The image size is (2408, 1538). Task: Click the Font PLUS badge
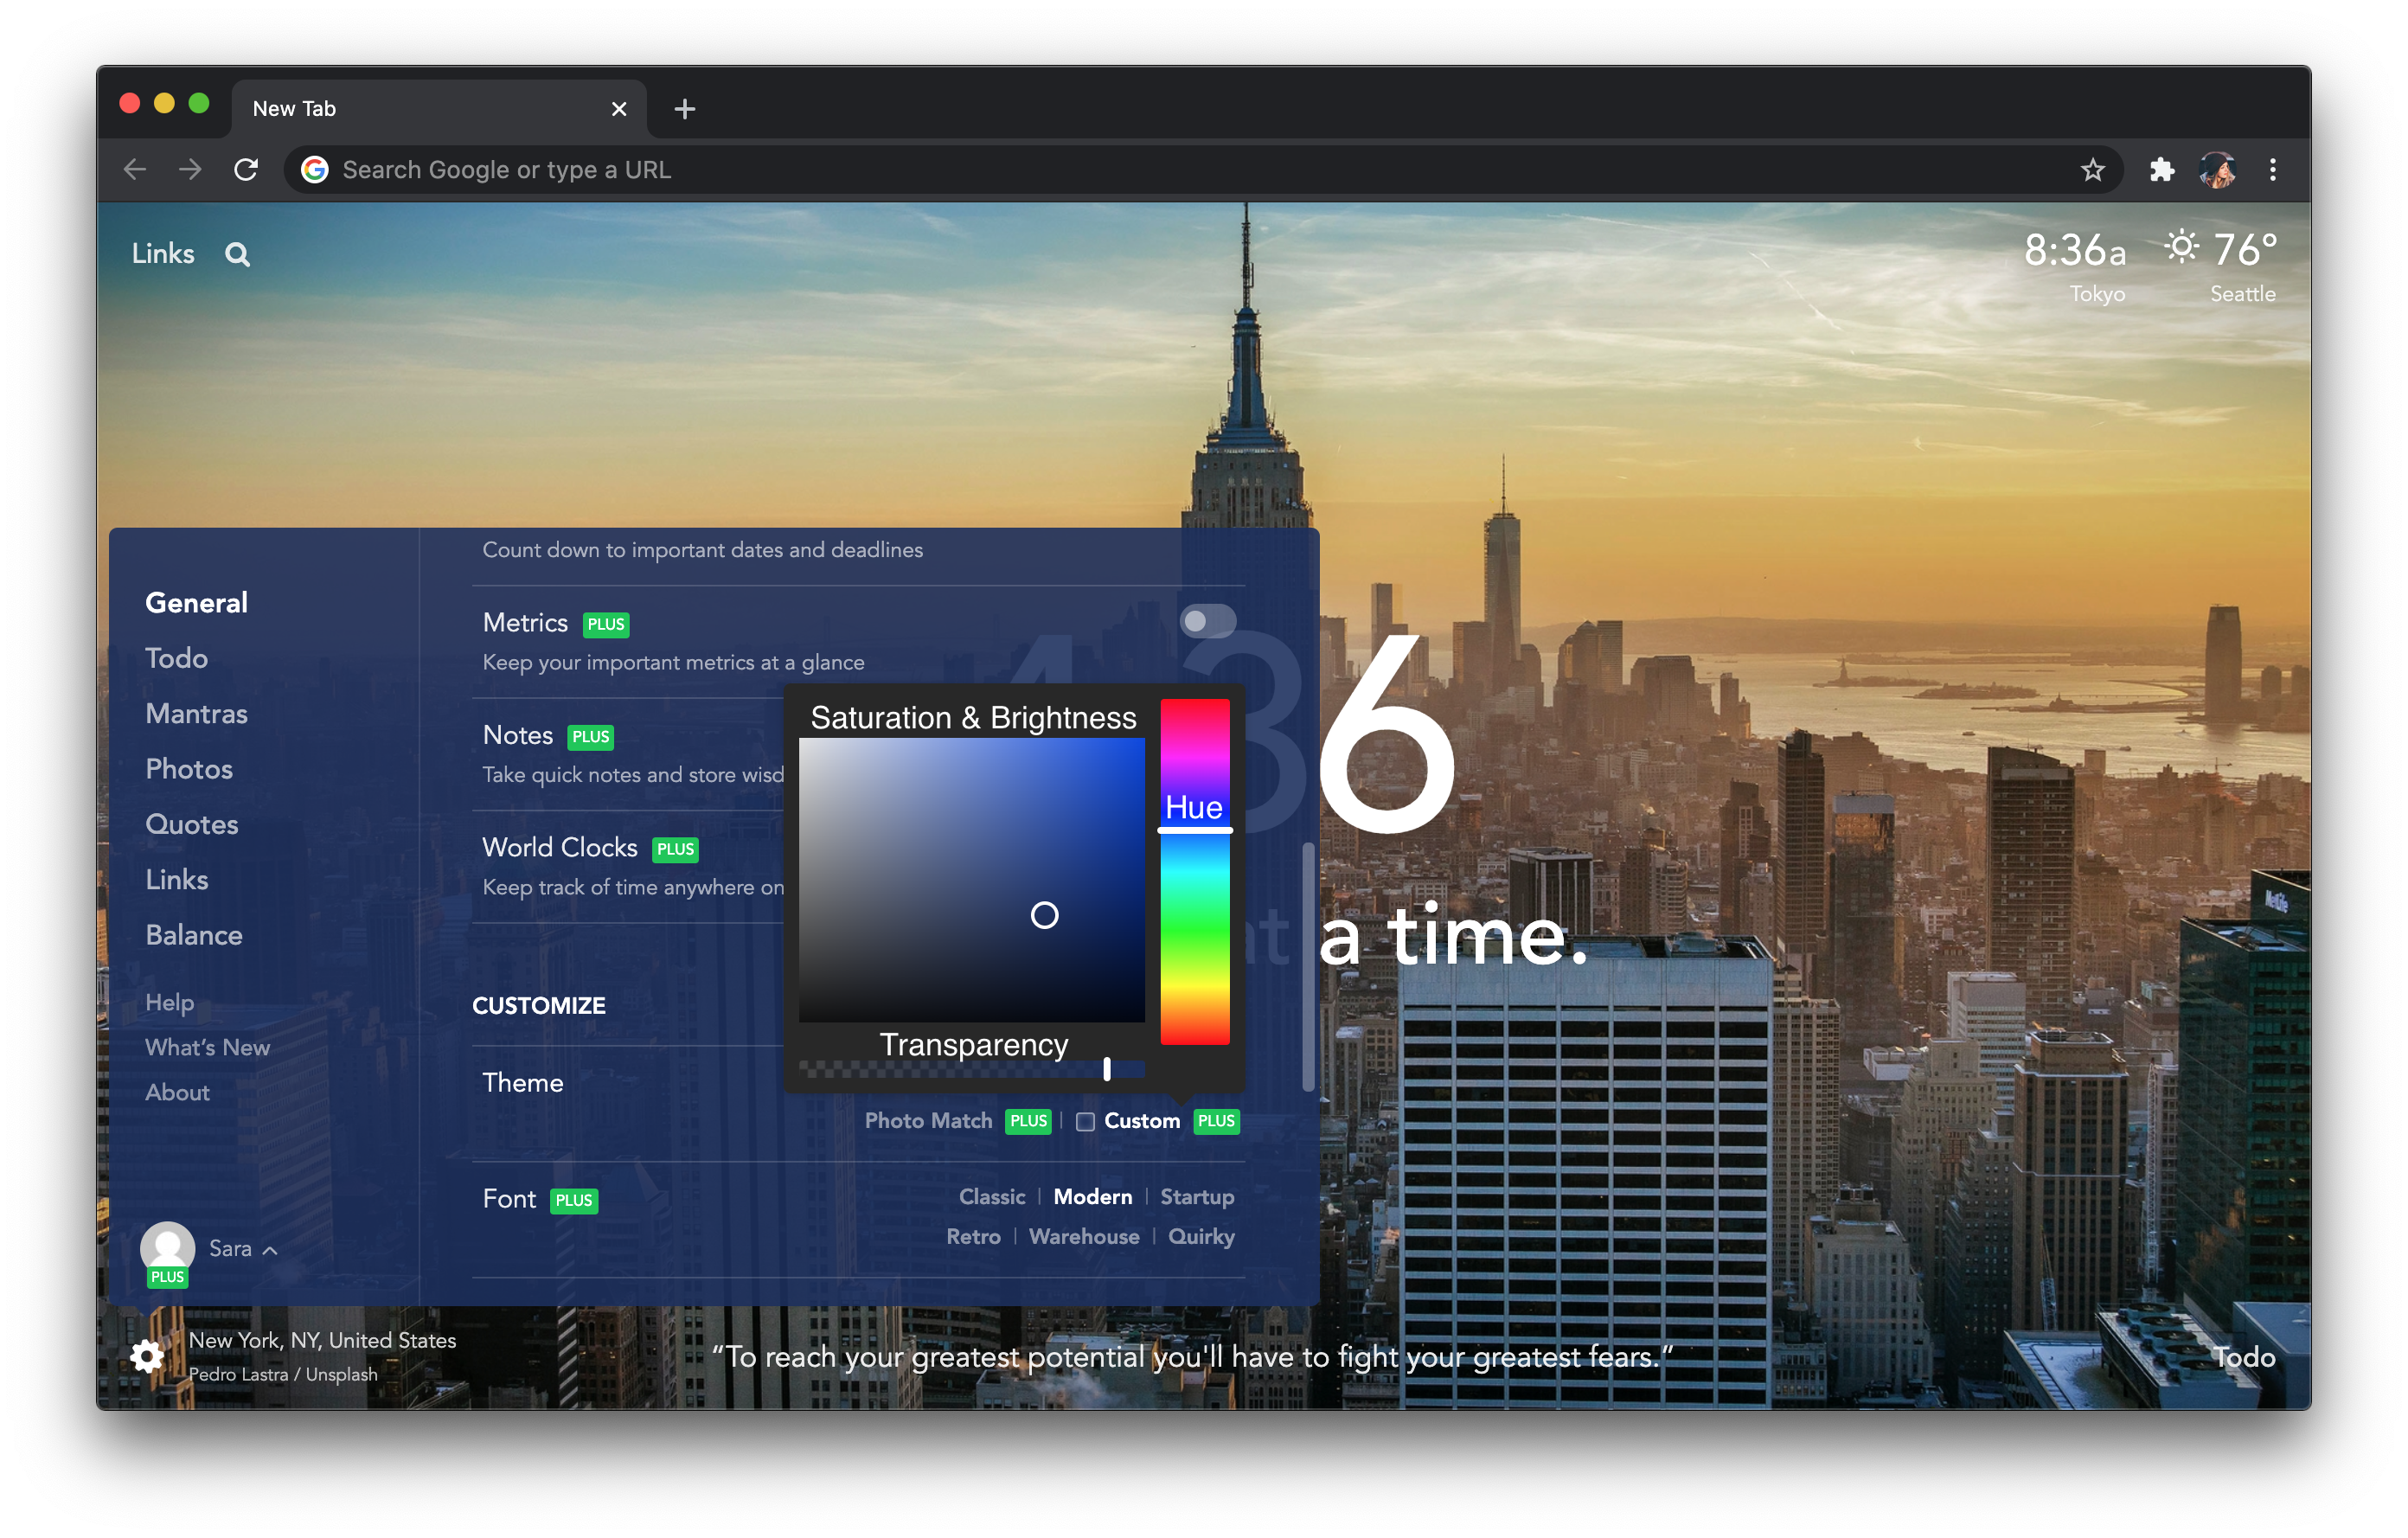point(574,1200)
